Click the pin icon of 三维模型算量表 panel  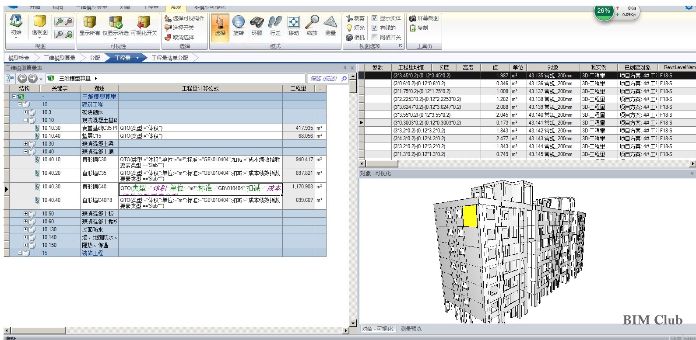[x=345, y=68]
